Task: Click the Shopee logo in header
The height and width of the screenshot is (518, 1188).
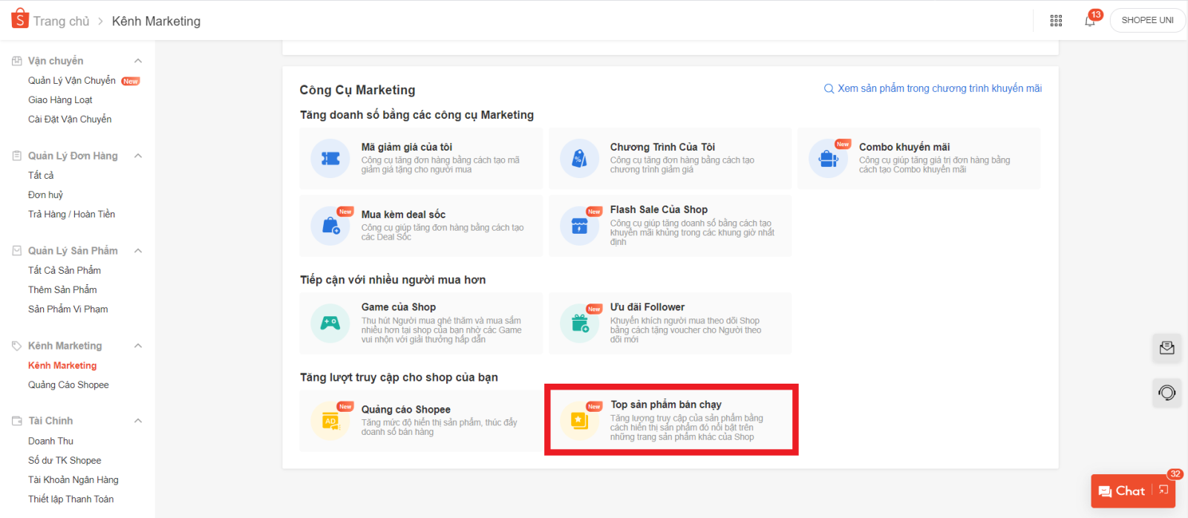Action: (x=20, y=19)
